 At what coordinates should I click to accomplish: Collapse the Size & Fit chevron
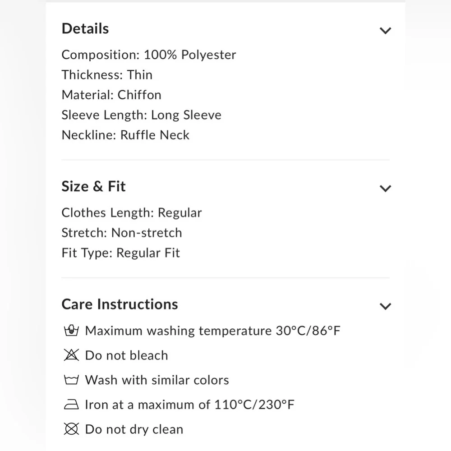(385, 189)
